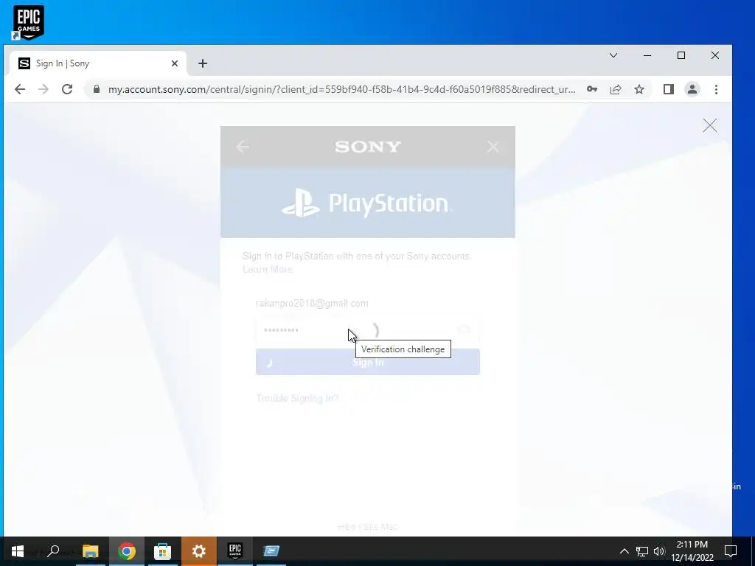Click the password input field
This screenshot has width=755, height=566.
(368, 331)
